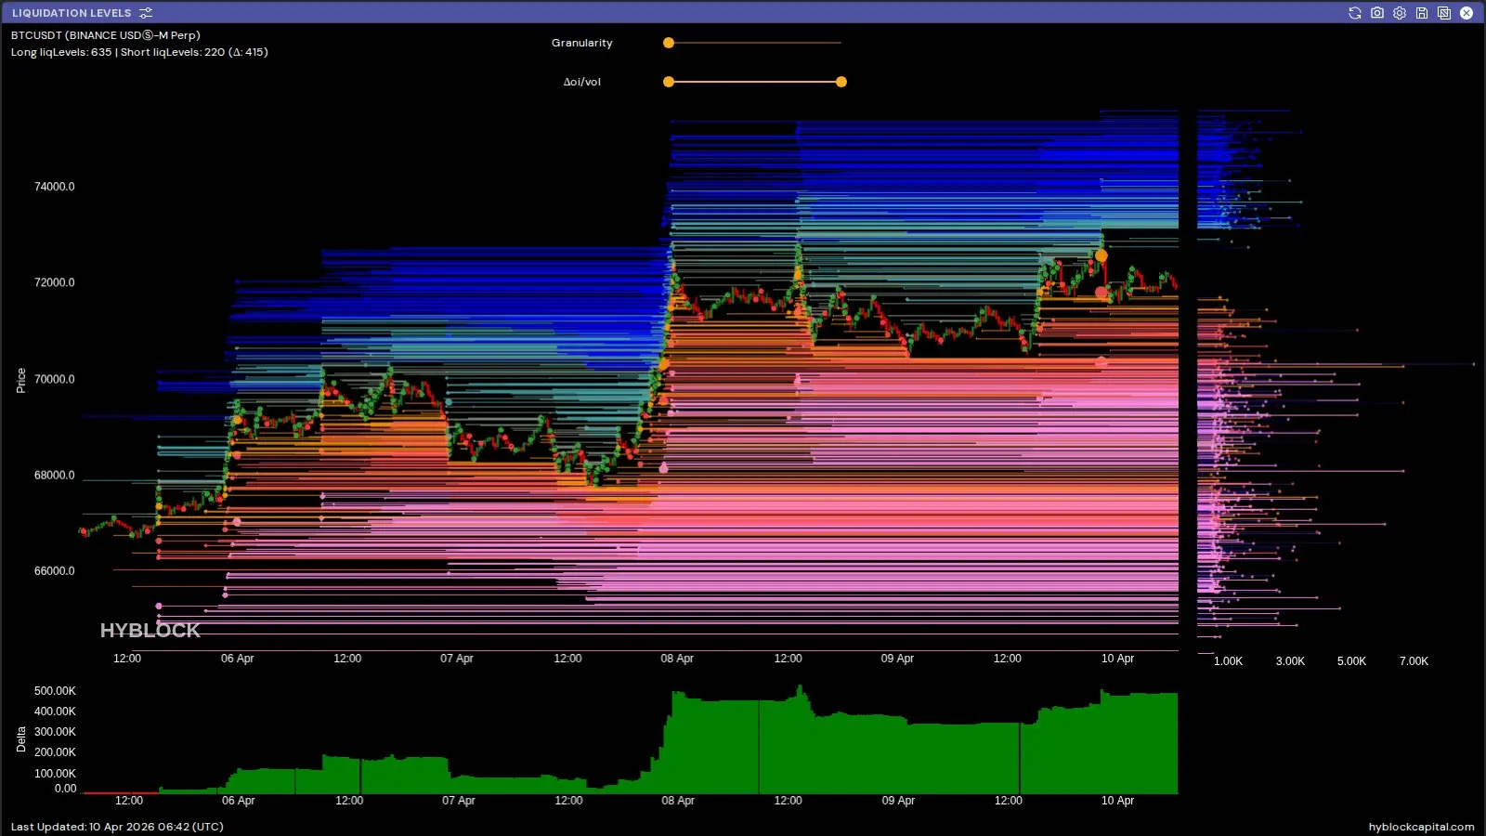This screenshot has height=836, width=1486.
Task: Refresh the liquidation levels chart
Action: tap(1355, 13)
